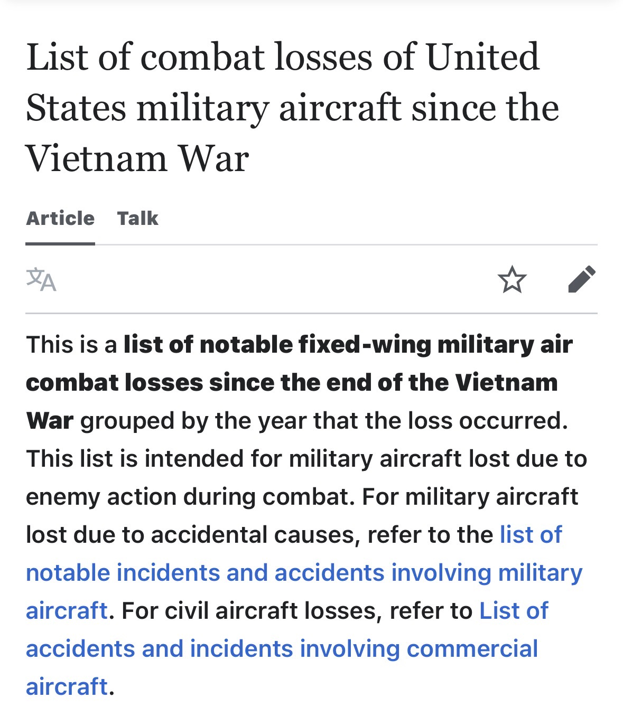Image resolution: width=623 pixels, height=717 pixels.
Task: Tap the pencil edit icon
Action: 581,279
